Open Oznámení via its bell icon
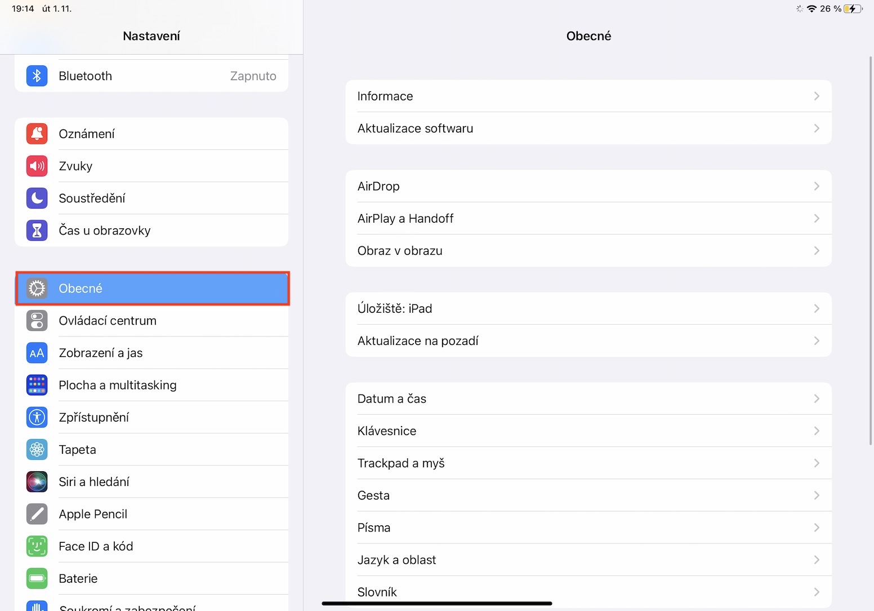This screenshot has width=874, height=611. [x=37, y=134]
